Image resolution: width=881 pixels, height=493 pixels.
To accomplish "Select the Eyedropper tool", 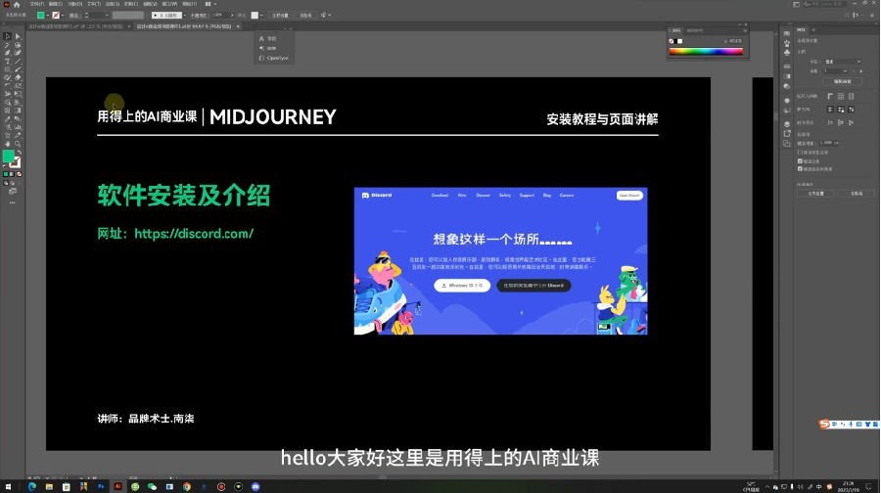I will (7, 119).
